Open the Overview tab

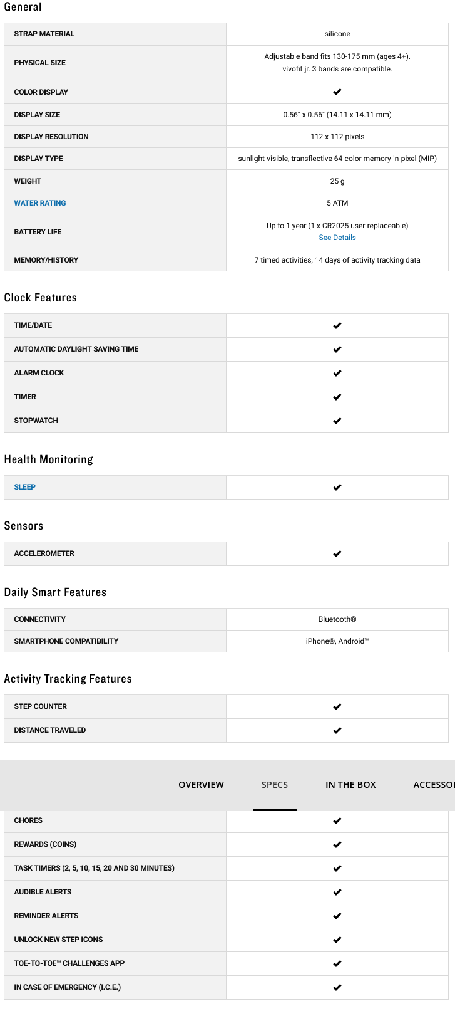click(x=201, y=785)
